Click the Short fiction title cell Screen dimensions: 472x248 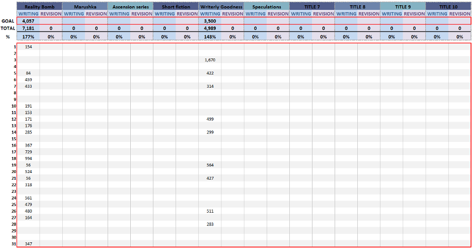pos(176,7)
